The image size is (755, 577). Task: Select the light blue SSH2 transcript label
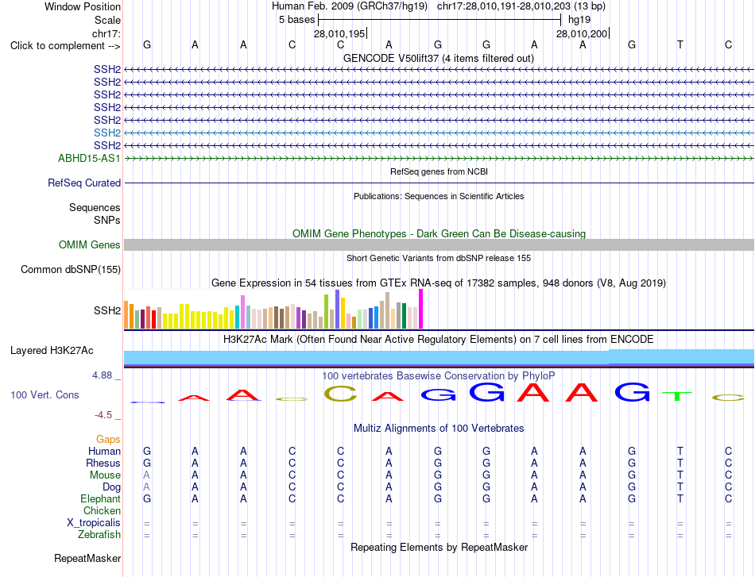[107, 133]
